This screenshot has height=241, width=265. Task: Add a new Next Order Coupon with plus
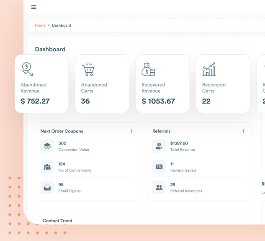pyautogui.click(x=131, y=131)
